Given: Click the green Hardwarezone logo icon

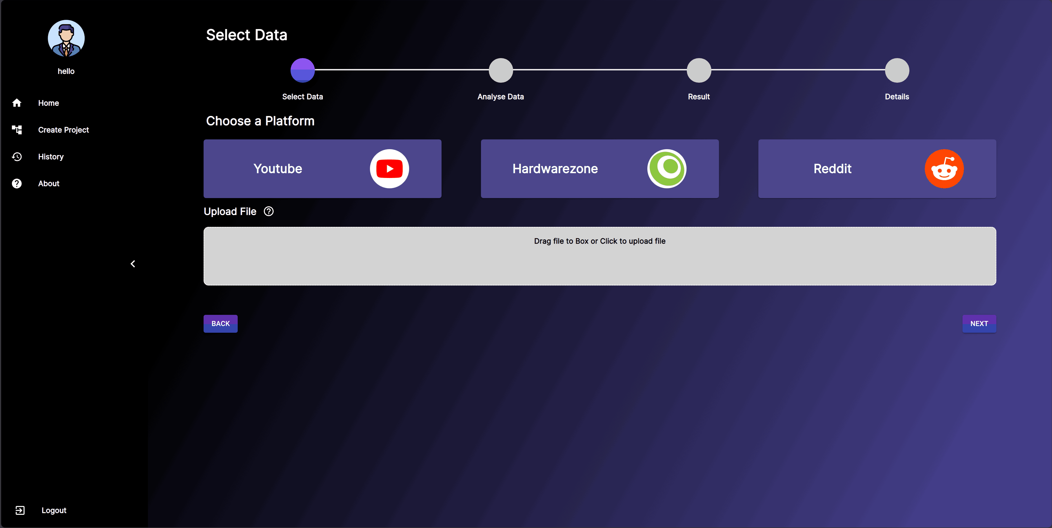Looking at the screenshot, I should point(667,169).
